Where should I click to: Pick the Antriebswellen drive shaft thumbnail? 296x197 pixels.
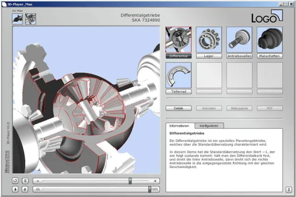(x=239, y=39)
